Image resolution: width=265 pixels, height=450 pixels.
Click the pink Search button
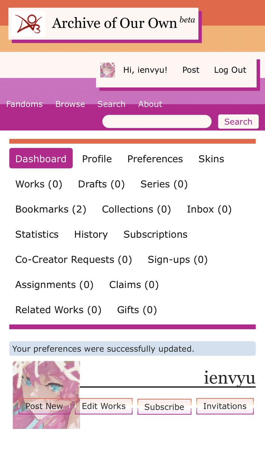coord(238,121)
